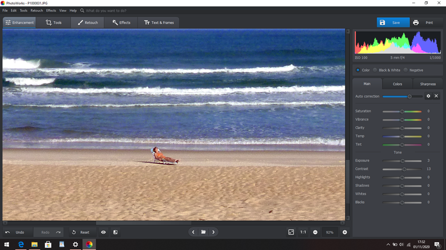Switch to the Retouch tab
Viewport: 446px width, 250px height.
[x=88, y=22]
